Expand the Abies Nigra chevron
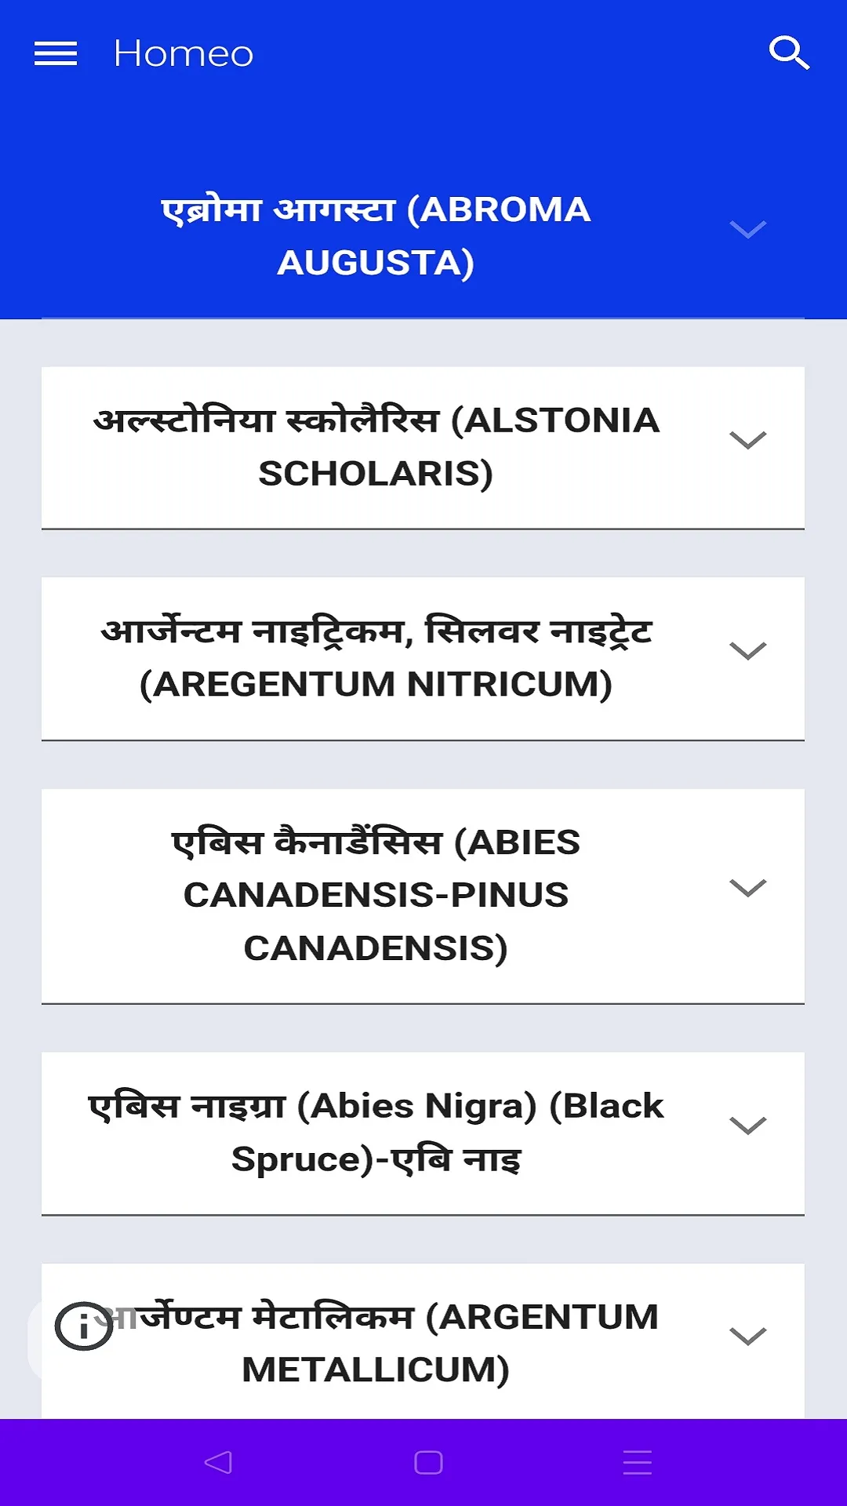This screenshot has width=847, height=1506. (747, 1126)
